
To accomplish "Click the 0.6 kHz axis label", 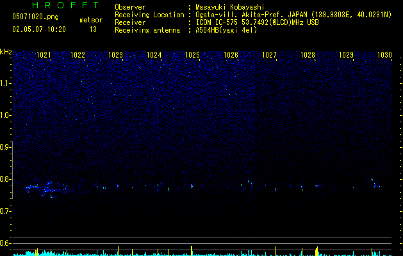I will 6,243.
